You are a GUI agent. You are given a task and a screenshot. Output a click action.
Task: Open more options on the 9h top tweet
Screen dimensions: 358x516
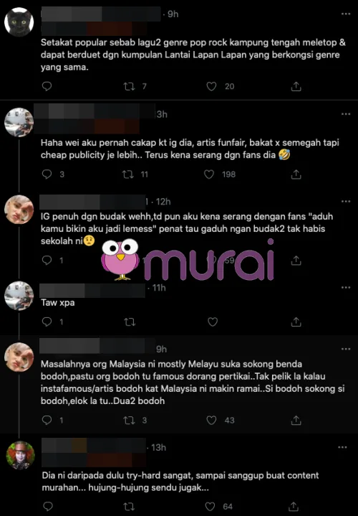346,14
